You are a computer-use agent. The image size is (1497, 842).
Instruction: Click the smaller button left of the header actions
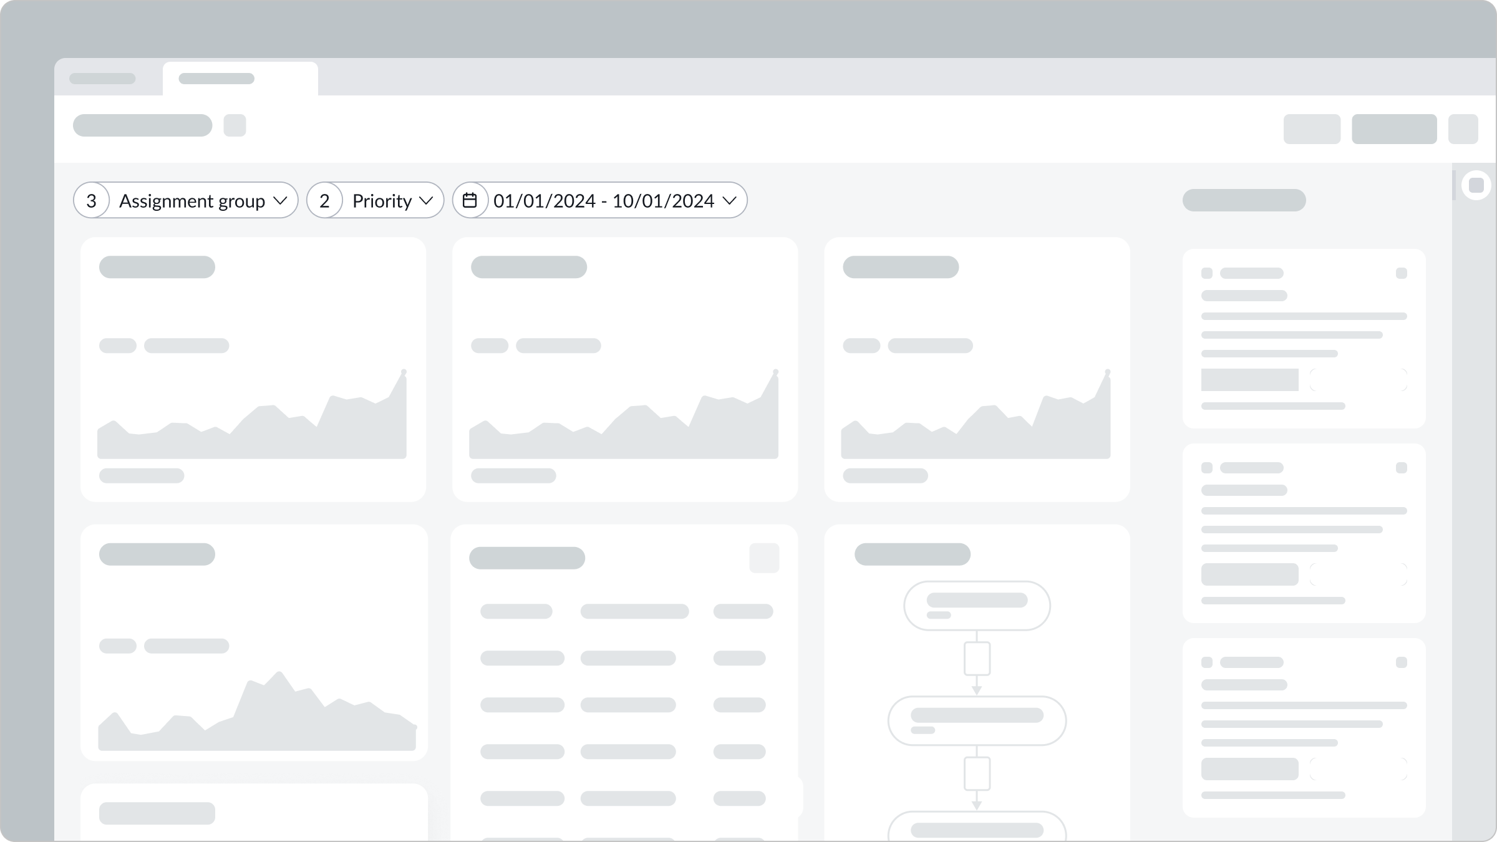coord(1312,129)
